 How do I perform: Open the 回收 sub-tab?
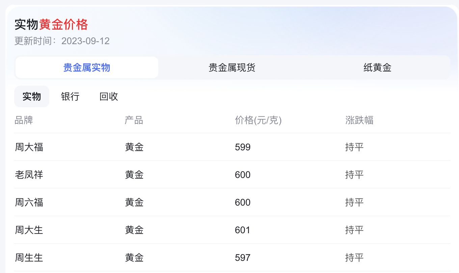click(108, 96)
